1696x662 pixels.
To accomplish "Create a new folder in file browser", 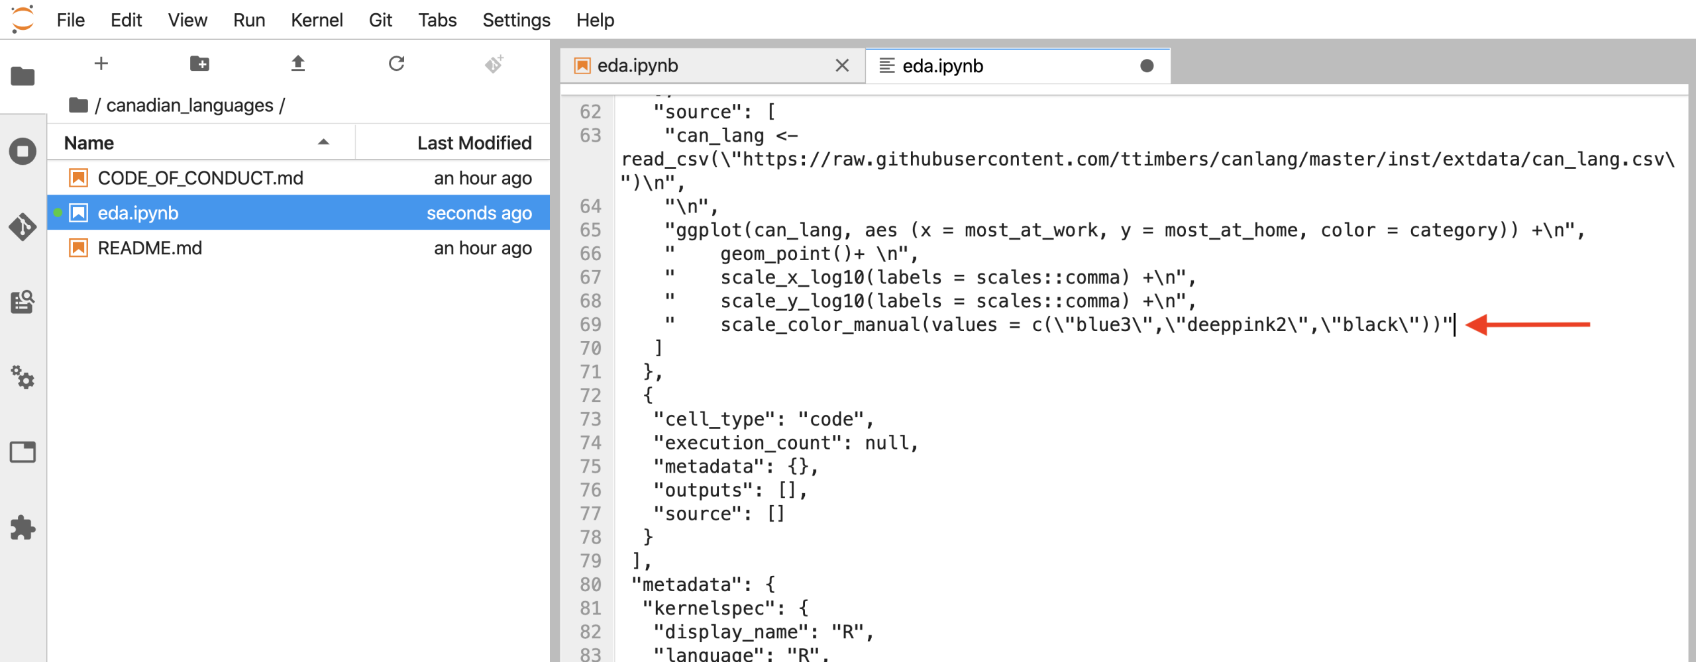I will (199, 64).
